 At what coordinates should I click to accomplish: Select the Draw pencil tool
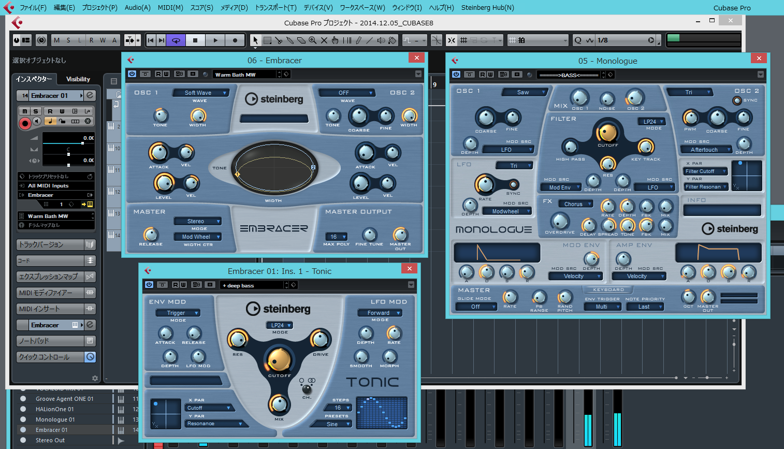click(x=358, y=40)
